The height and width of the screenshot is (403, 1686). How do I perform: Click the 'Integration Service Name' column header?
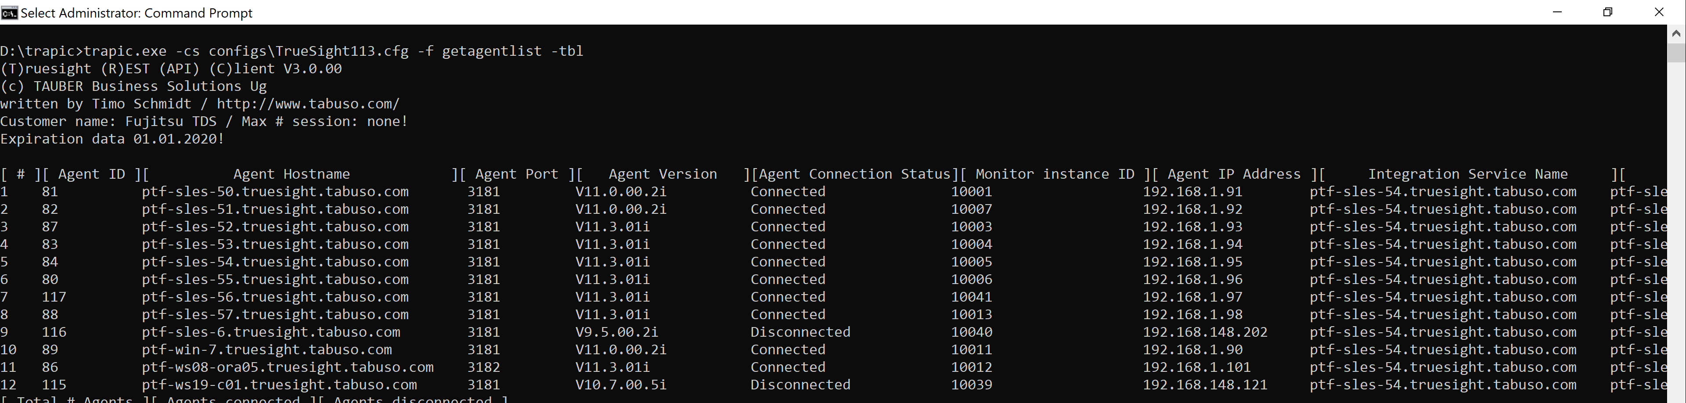[1468, 174]
